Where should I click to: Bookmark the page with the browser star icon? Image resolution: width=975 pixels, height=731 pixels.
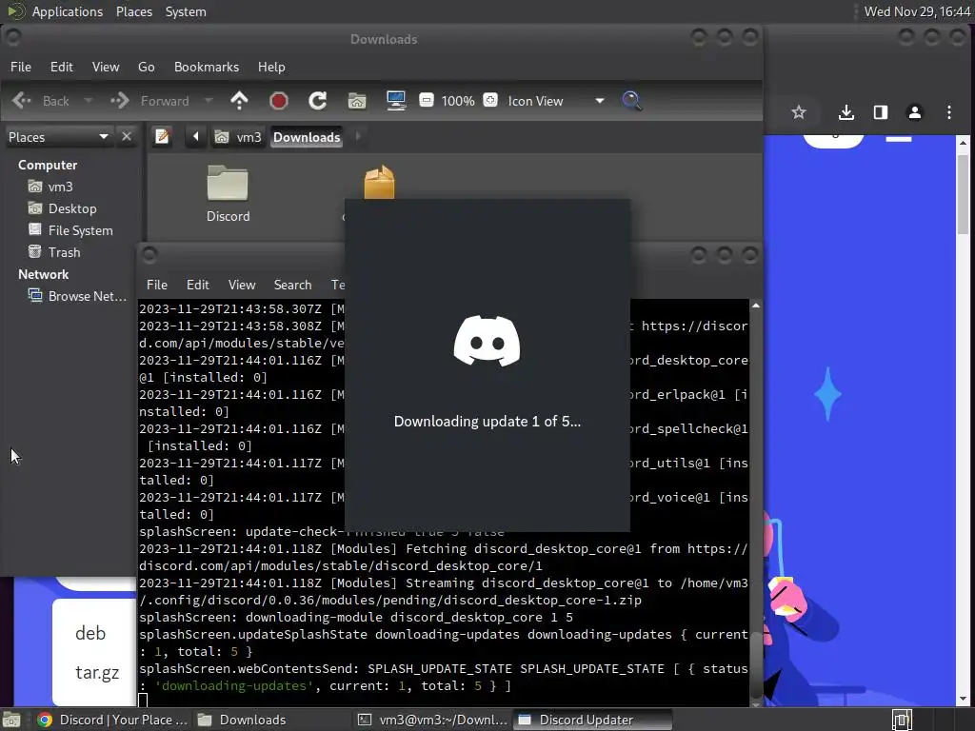click(x=799, y=112)
